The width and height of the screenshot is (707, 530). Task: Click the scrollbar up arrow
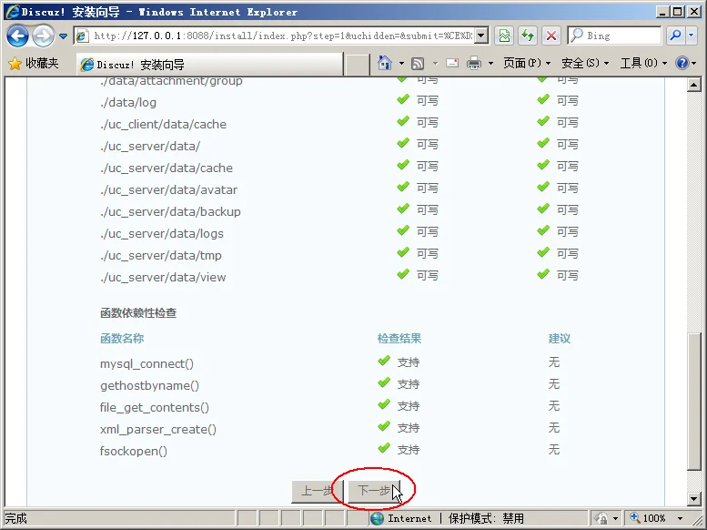[694, 85]
